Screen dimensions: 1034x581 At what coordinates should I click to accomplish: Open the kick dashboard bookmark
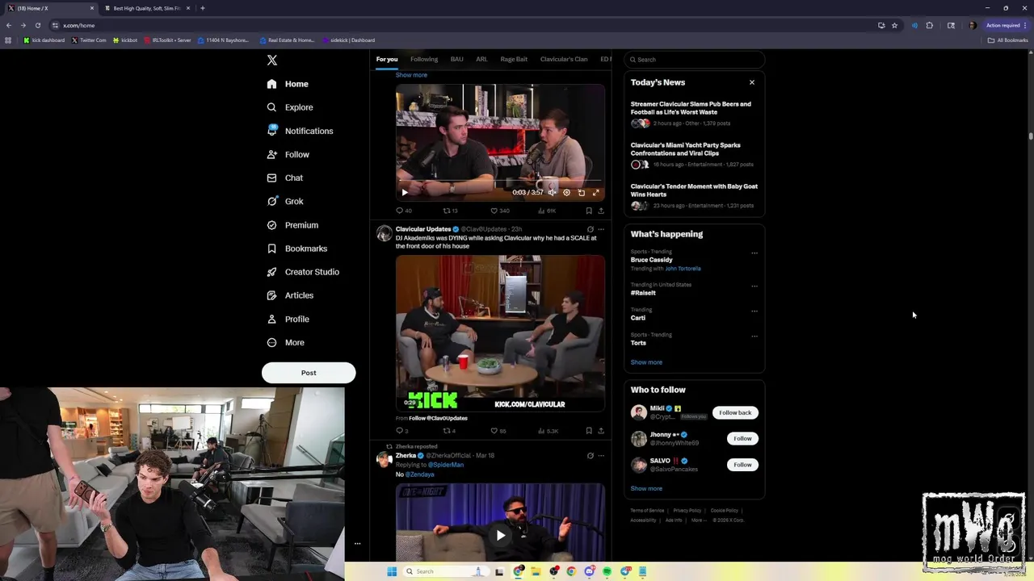pyautogui.click(x=44, y=40)
